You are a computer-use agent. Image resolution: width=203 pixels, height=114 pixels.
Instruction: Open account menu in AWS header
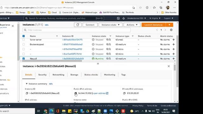point(137,18)
